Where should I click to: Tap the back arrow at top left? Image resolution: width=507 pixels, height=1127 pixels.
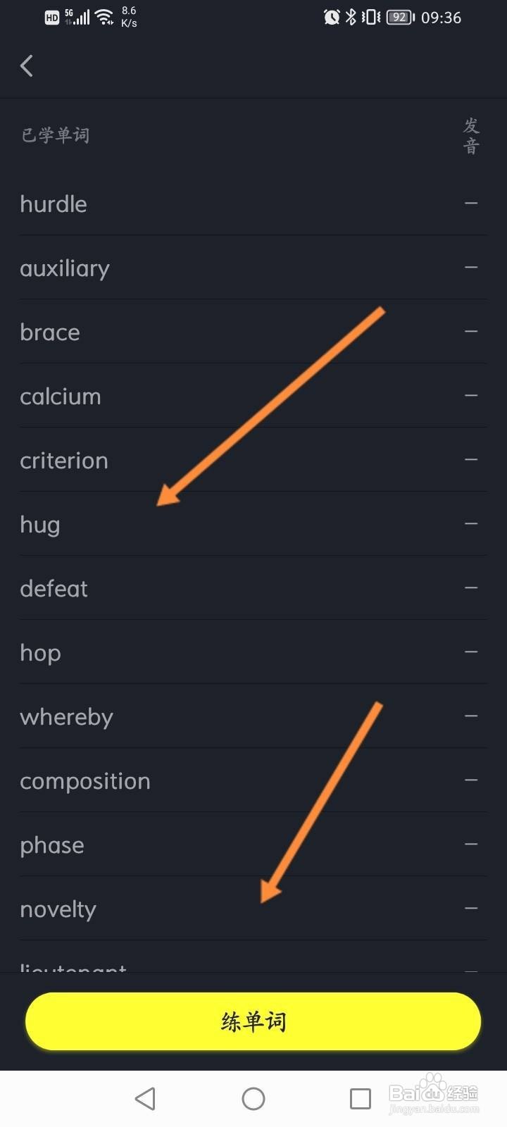coord(27,66)
